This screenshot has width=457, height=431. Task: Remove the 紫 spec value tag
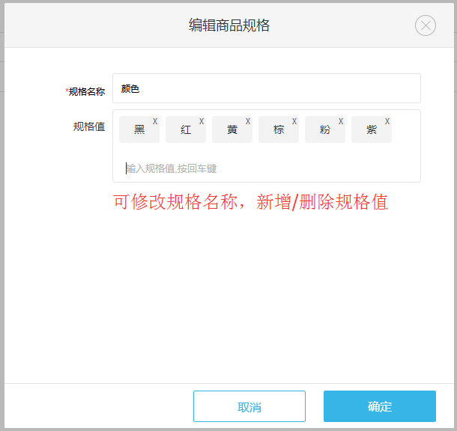click(387, 121)
